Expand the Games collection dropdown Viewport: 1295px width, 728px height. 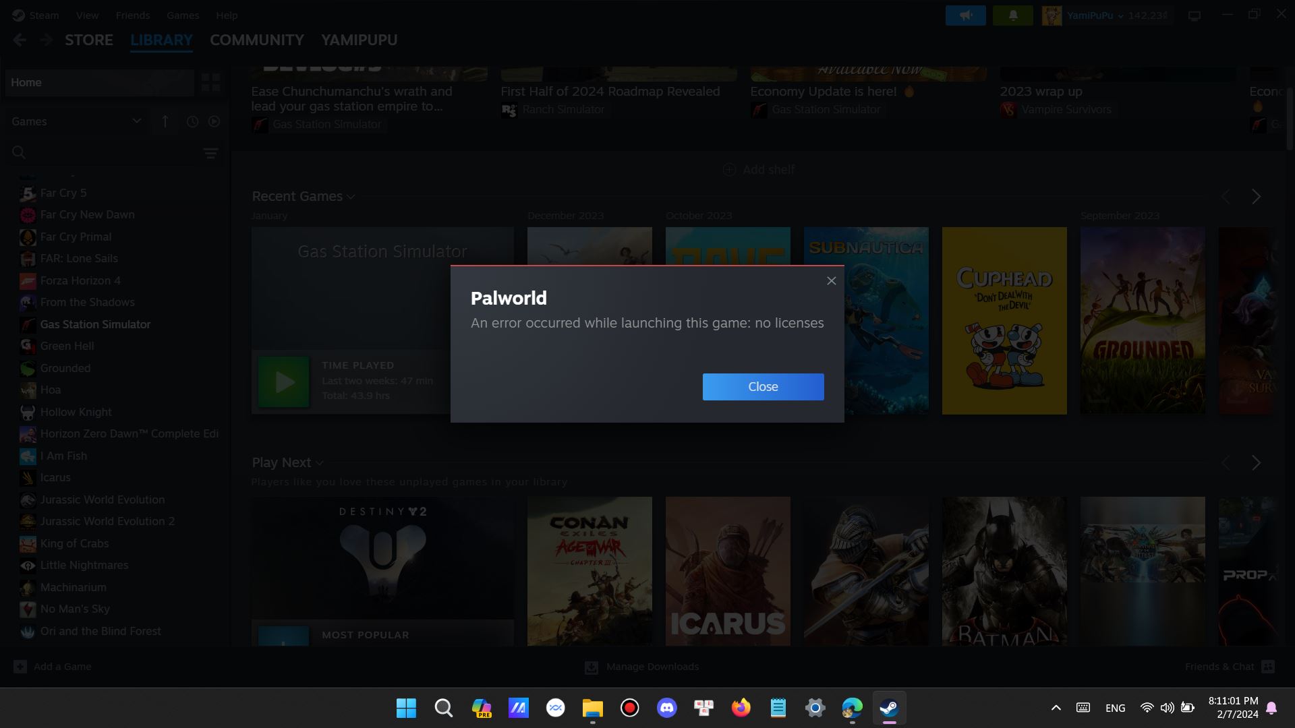coord(136,121)
